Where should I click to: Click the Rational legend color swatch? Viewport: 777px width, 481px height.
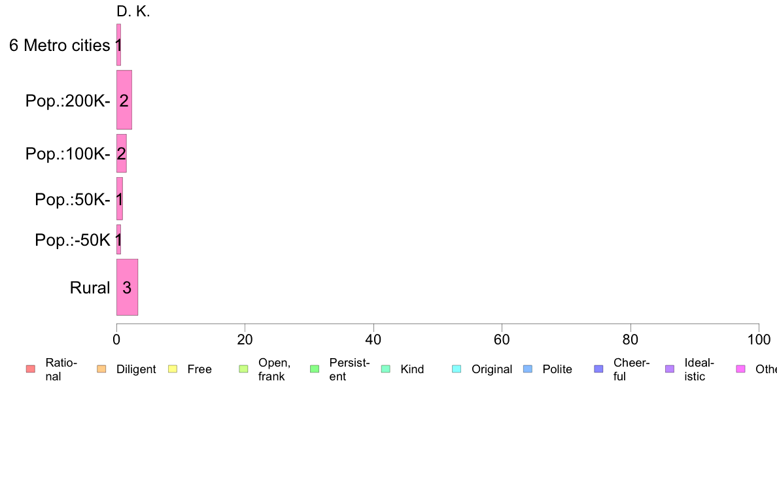[31, 369]
